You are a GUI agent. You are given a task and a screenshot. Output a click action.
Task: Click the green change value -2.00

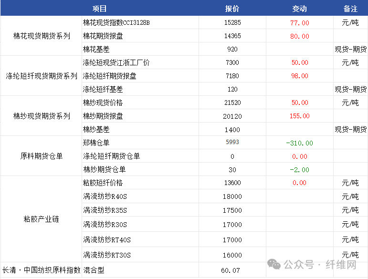[x=299, y=170]
